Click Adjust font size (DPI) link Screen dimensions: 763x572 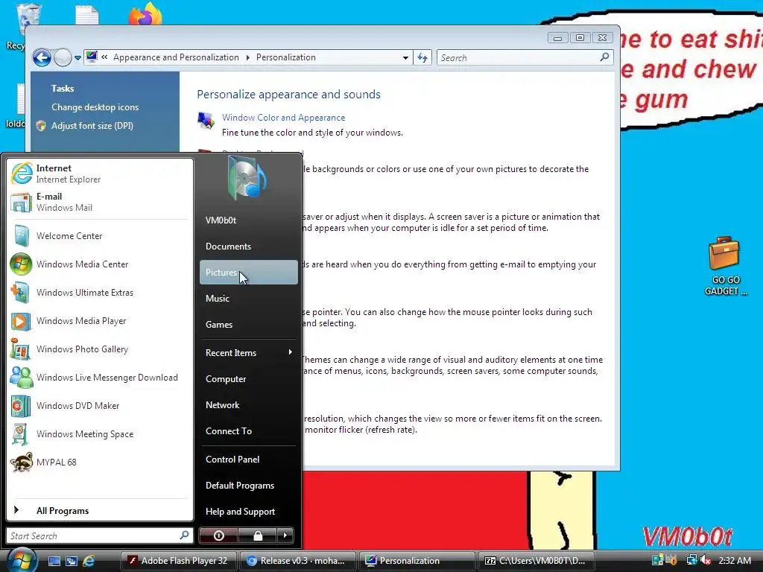(92, 125)
